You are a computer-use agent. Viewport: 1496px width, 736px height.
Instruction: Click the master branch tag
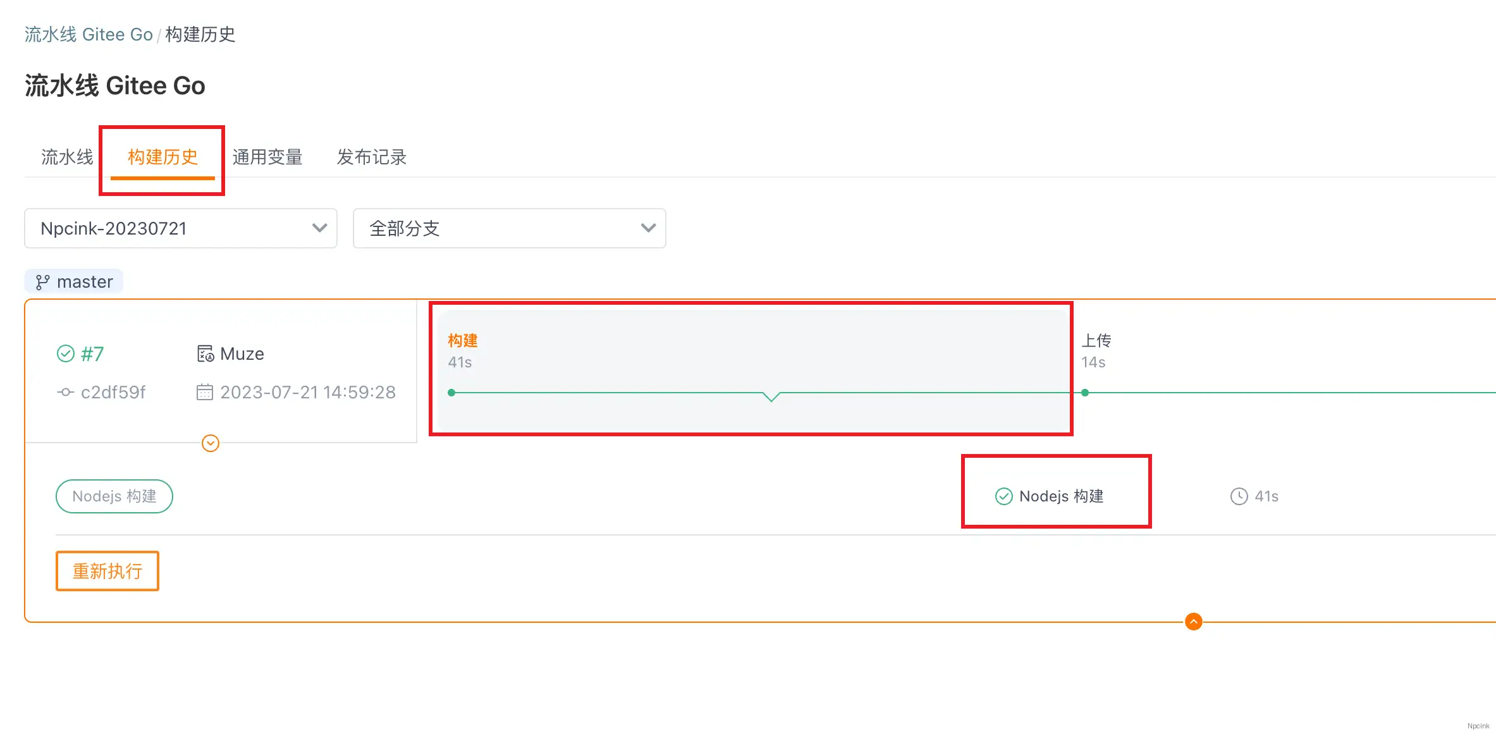click(74, 281)
